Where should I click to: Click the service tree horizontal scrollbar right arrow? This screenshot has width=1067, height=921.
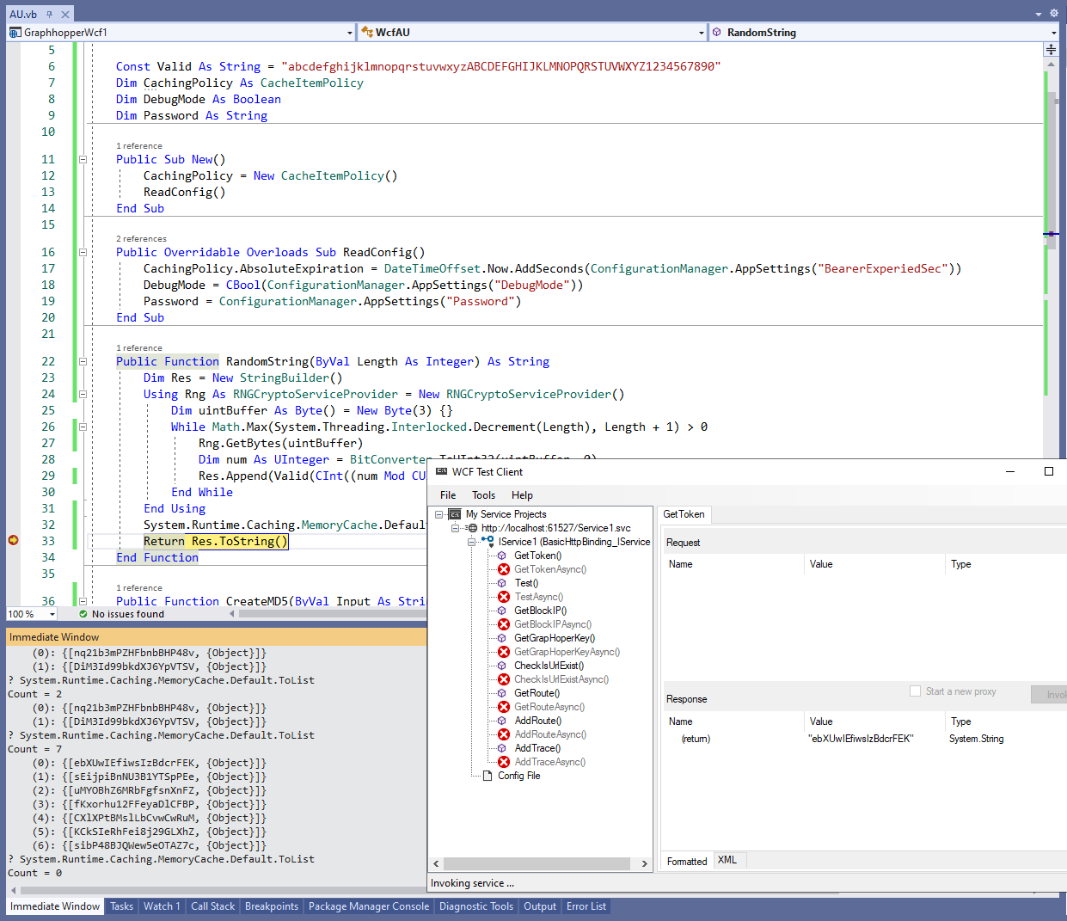pyautogui.click(x=644, y=863)
